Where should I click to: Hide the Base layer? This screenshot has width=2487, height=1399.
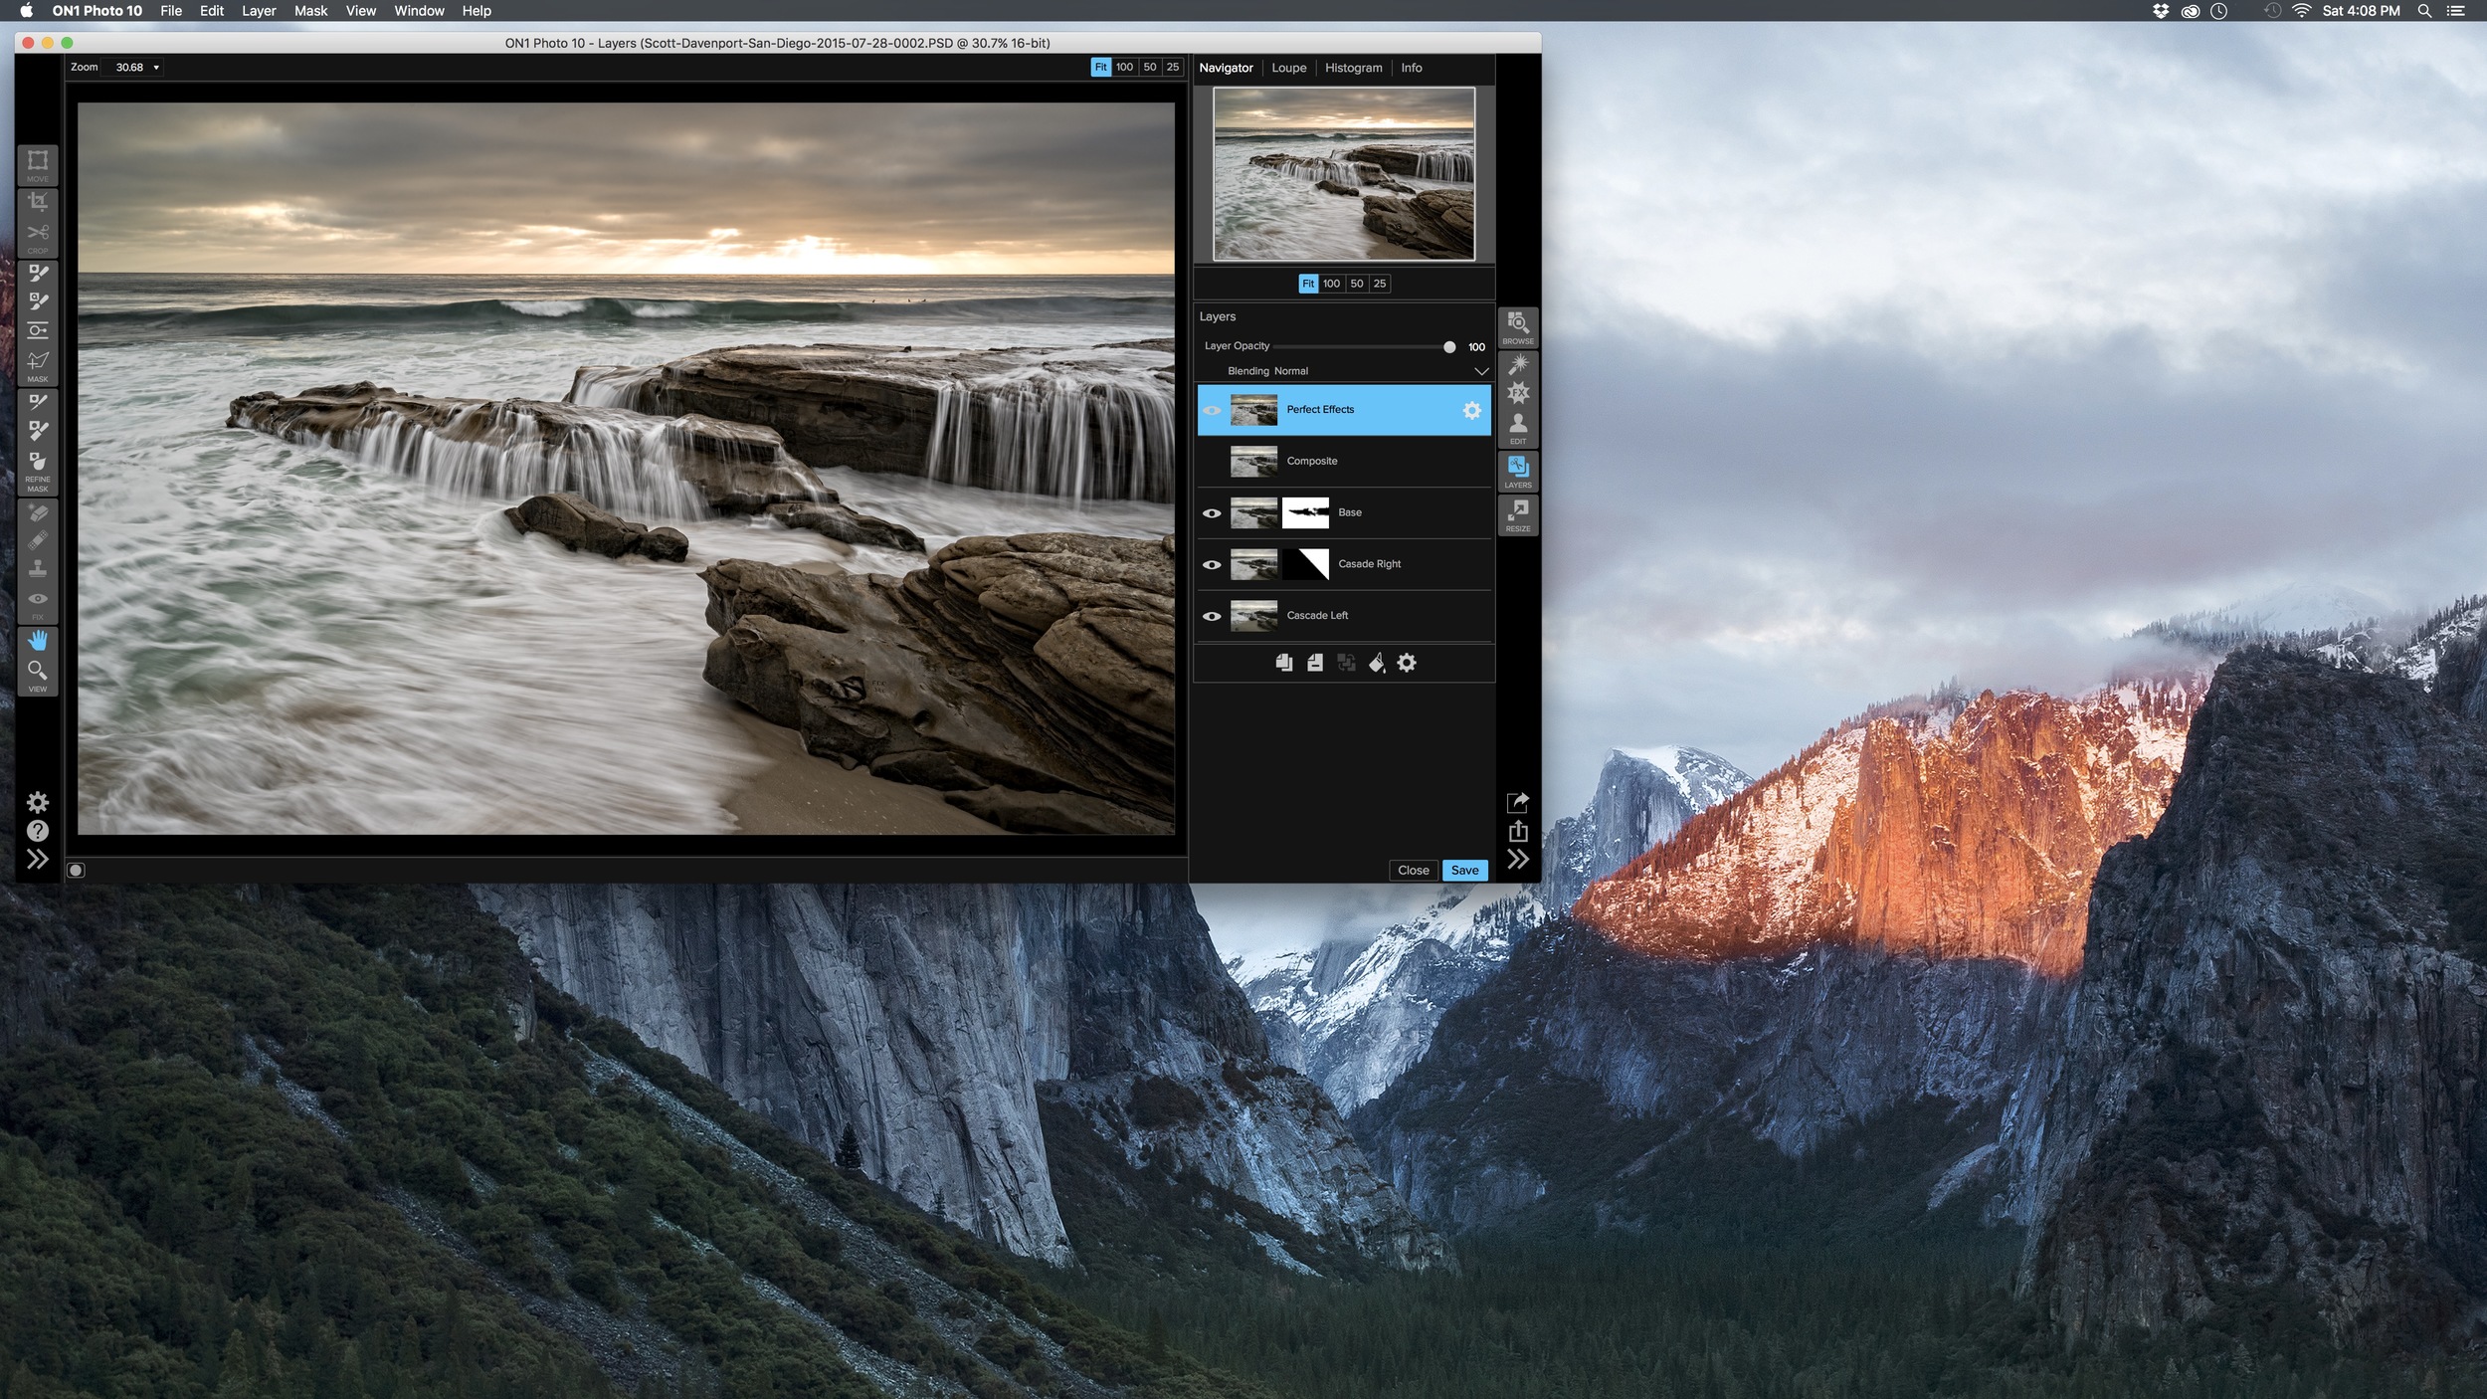(1212, 513)
